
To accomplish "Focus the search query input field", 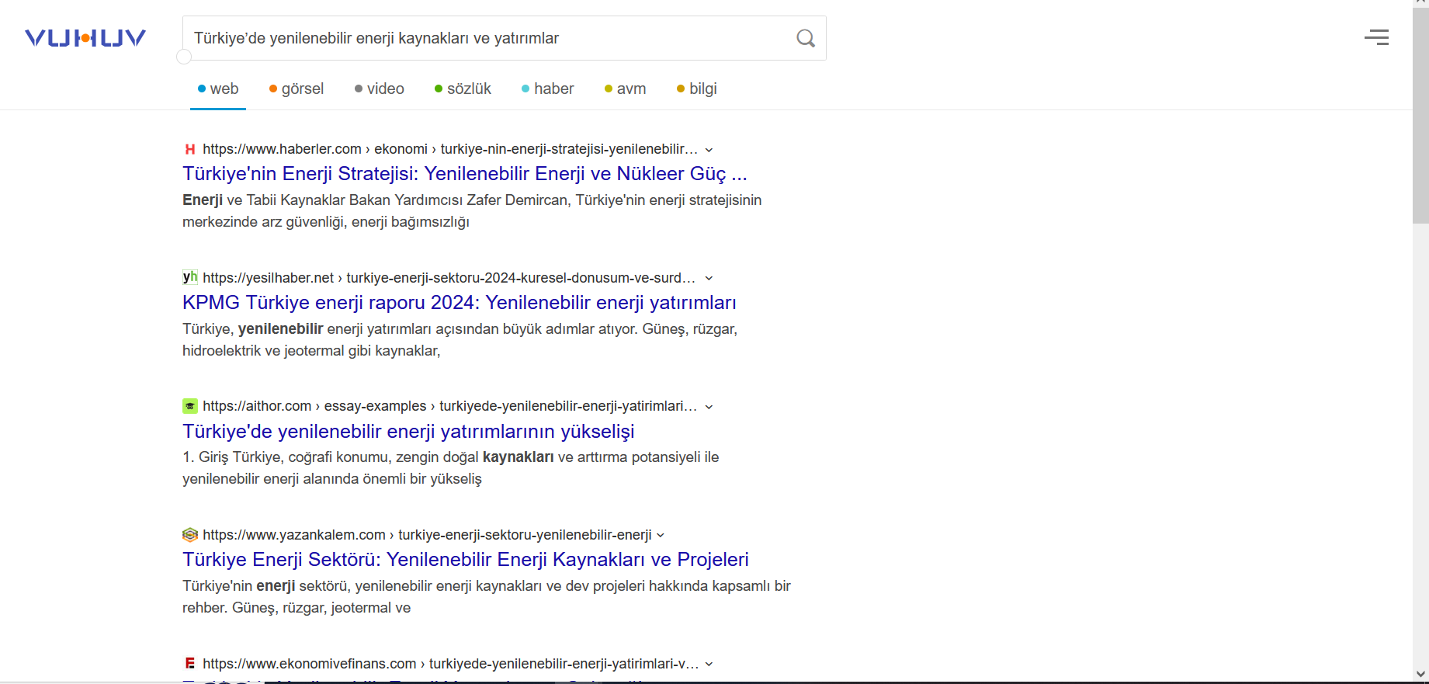I will coord(489,38).
